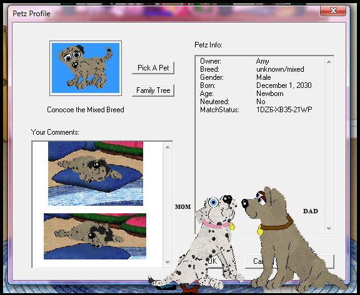The height and width of the screenshot is (295, 360).
Task: Click the top puppy-on-pillow photo in comments
Action: (x=96, y=173)
